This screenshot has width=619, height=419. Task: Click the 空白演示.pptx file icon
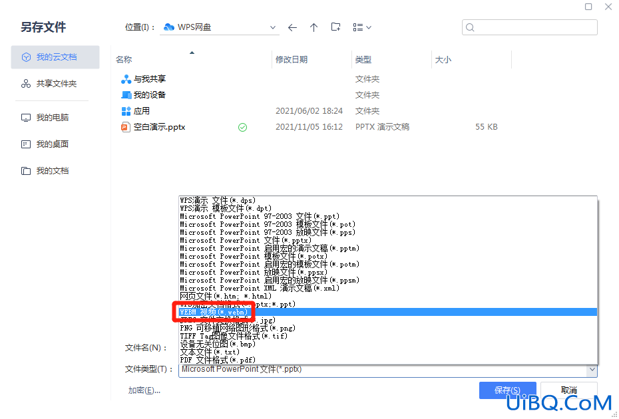point(126,127)
